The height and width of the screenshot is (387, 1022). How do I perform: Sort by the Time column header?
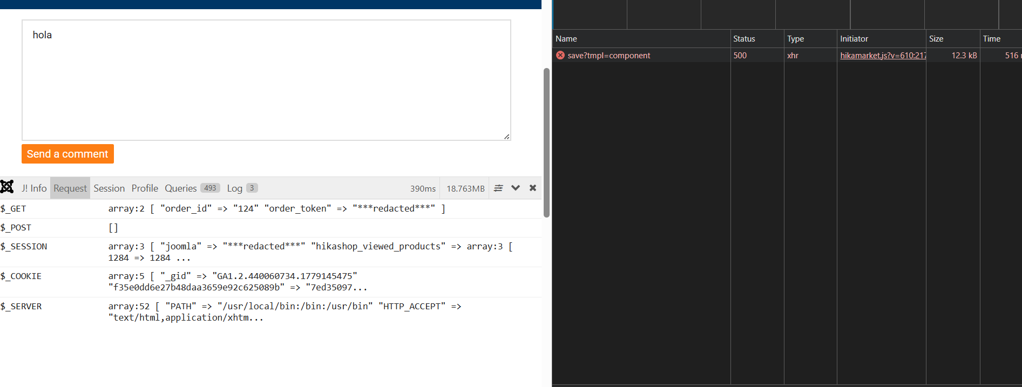click(1001, 39)
